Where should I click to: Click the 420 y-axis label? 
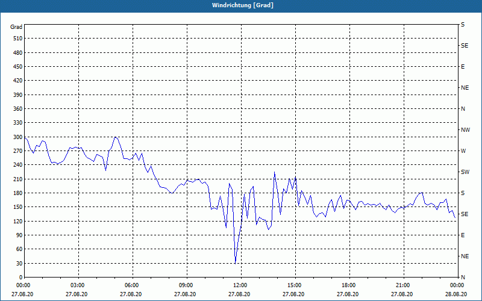point(18,81)
